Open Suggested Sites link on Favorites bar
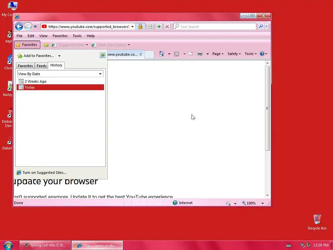 [x=70, y=45]
